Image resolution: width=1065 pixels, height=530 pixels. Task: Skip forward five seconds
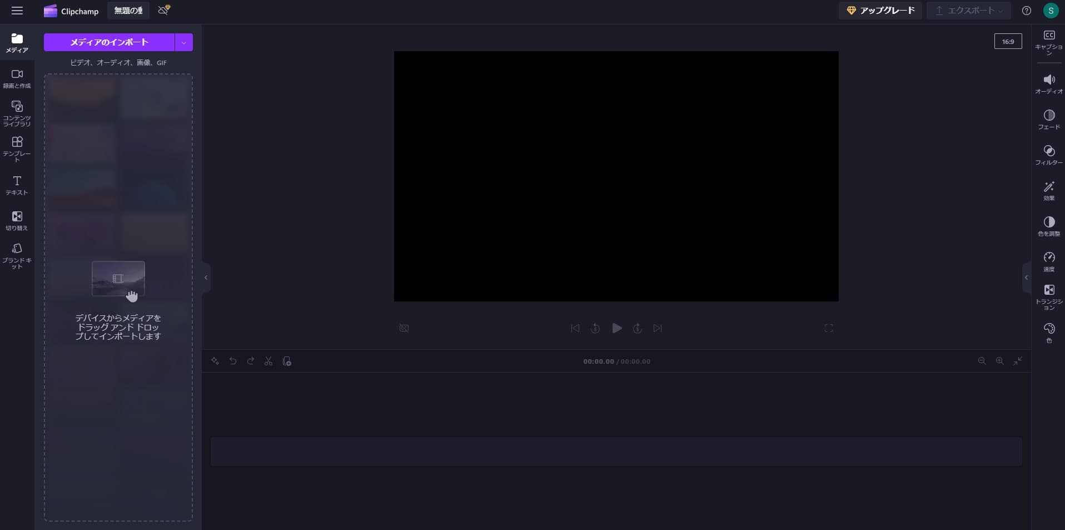coord(638,328)
